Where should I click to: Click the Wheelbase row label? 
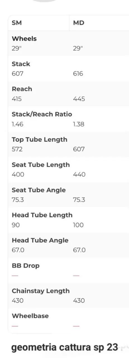pos(30,316)
